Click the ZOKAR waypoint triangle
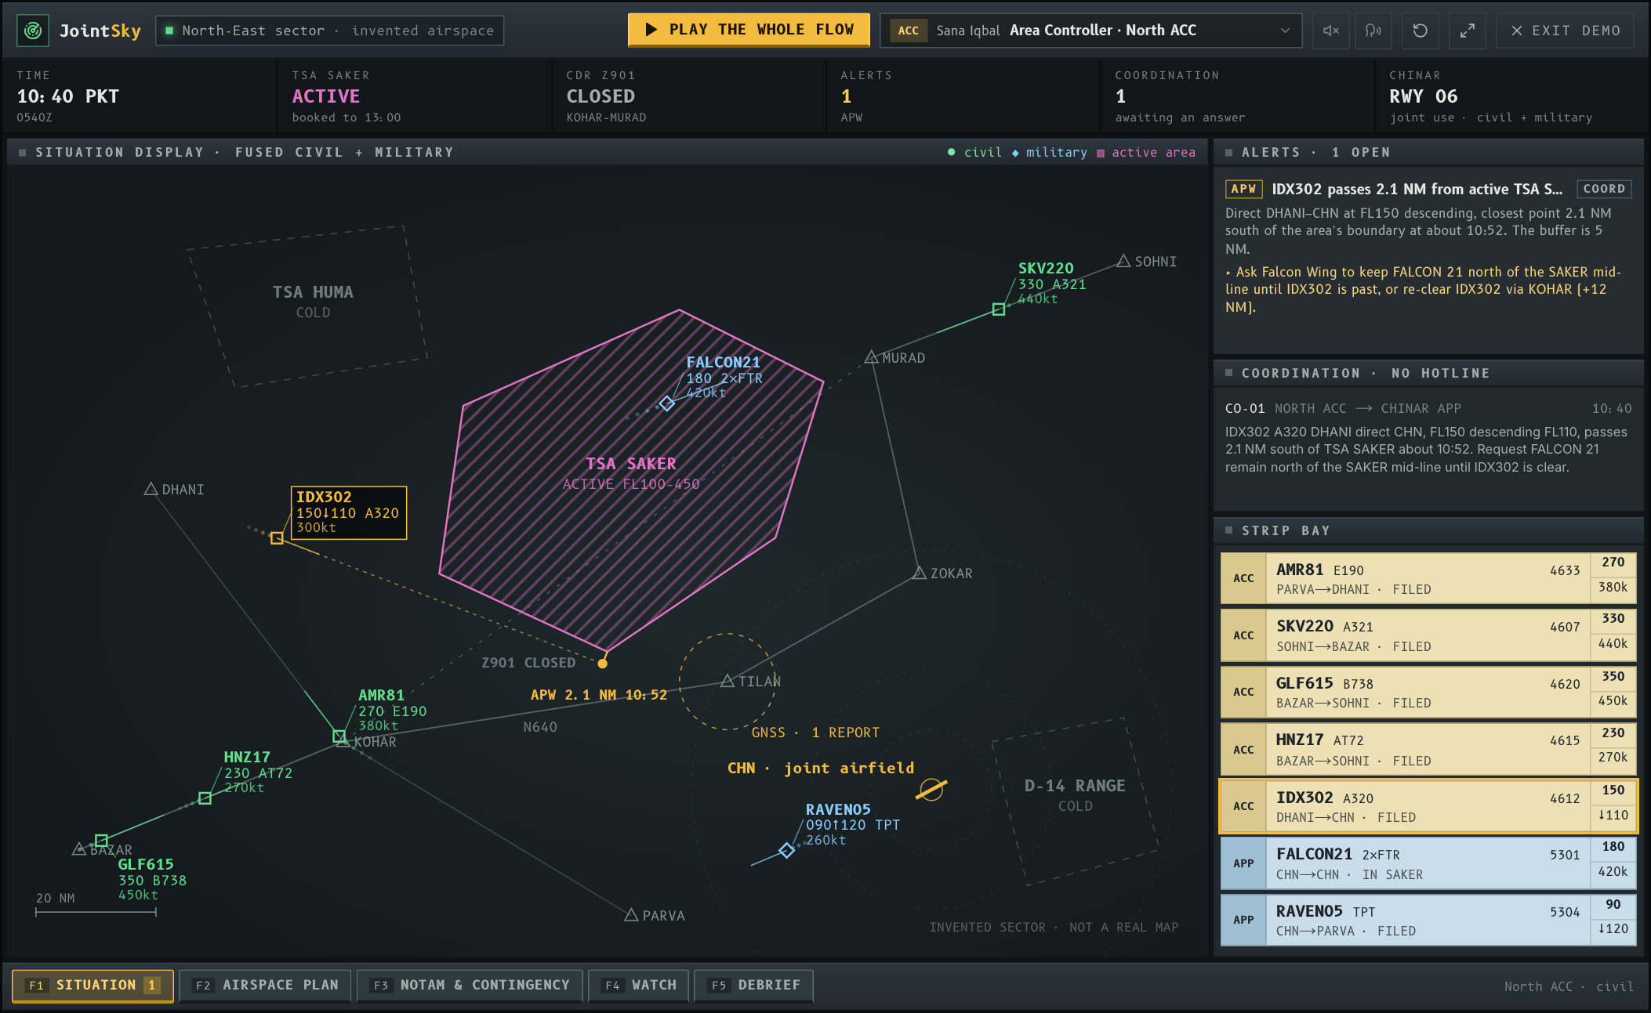Viewport: 1651px width, 1013px height. click(920, 573)
